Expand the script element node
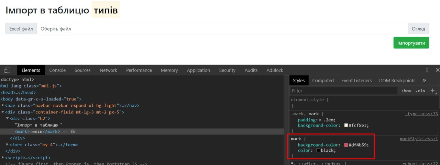Screen dimensions: 440x165 3,157
